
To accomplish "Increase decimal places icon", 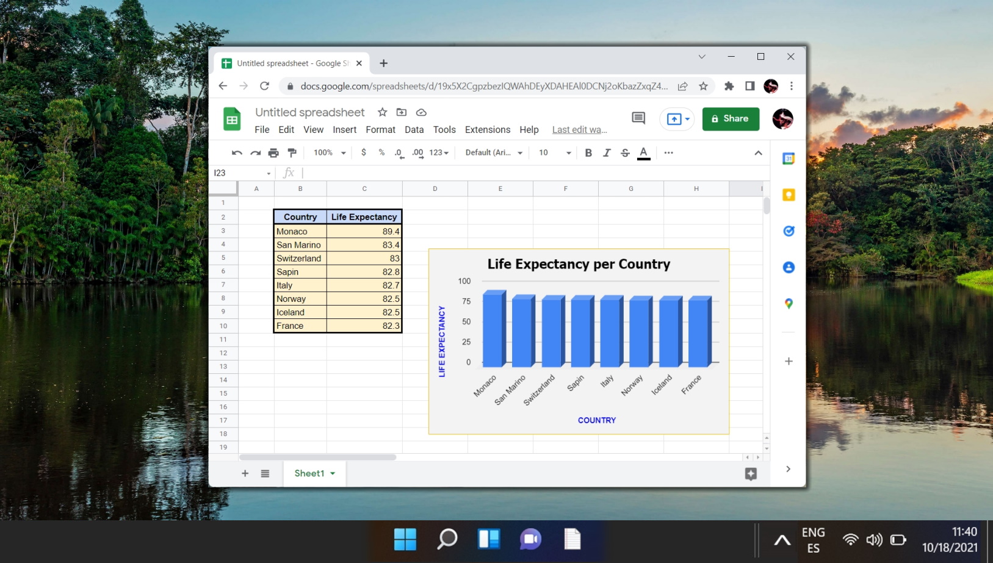I will click(x=418, y=153).
